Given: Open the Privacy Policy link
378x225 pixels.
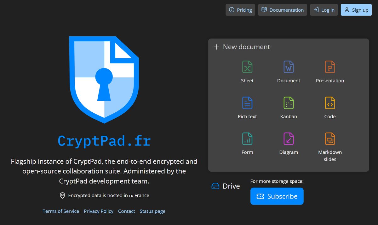Looking at the screenshot, I should point(99,211).
